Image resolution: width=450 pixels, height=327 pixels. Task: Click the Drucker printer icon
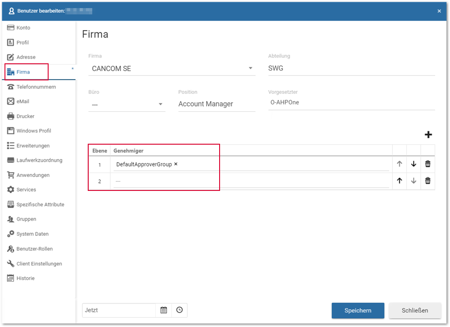click(11, 116)
